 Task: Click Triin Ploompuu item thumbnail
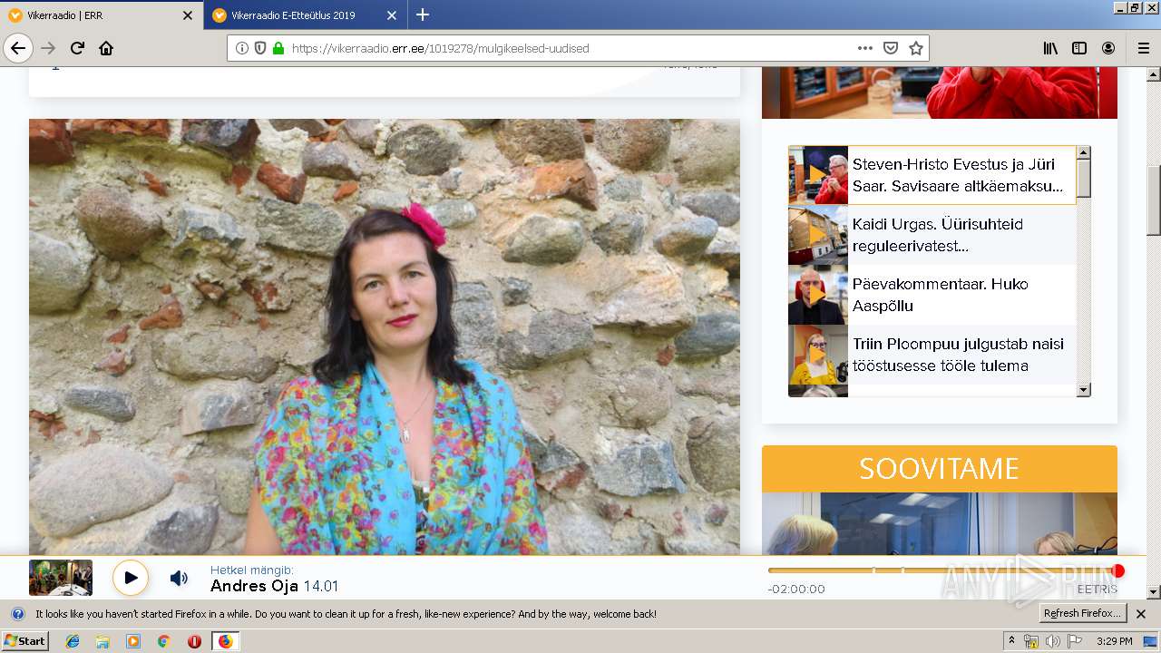(818, 355)
